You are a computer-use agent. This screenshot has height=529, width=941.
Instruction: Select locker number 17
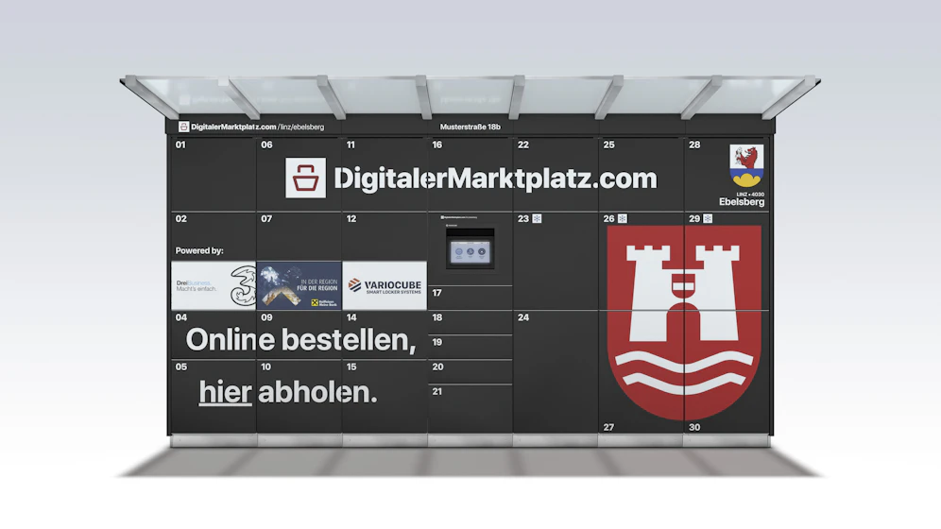click(436, 293)
